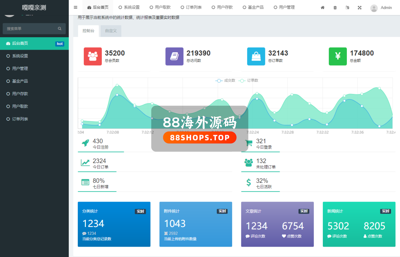Click the purple 总访问数 book icon
Viewport: 400px width, 257px height.
coord(174,56)
